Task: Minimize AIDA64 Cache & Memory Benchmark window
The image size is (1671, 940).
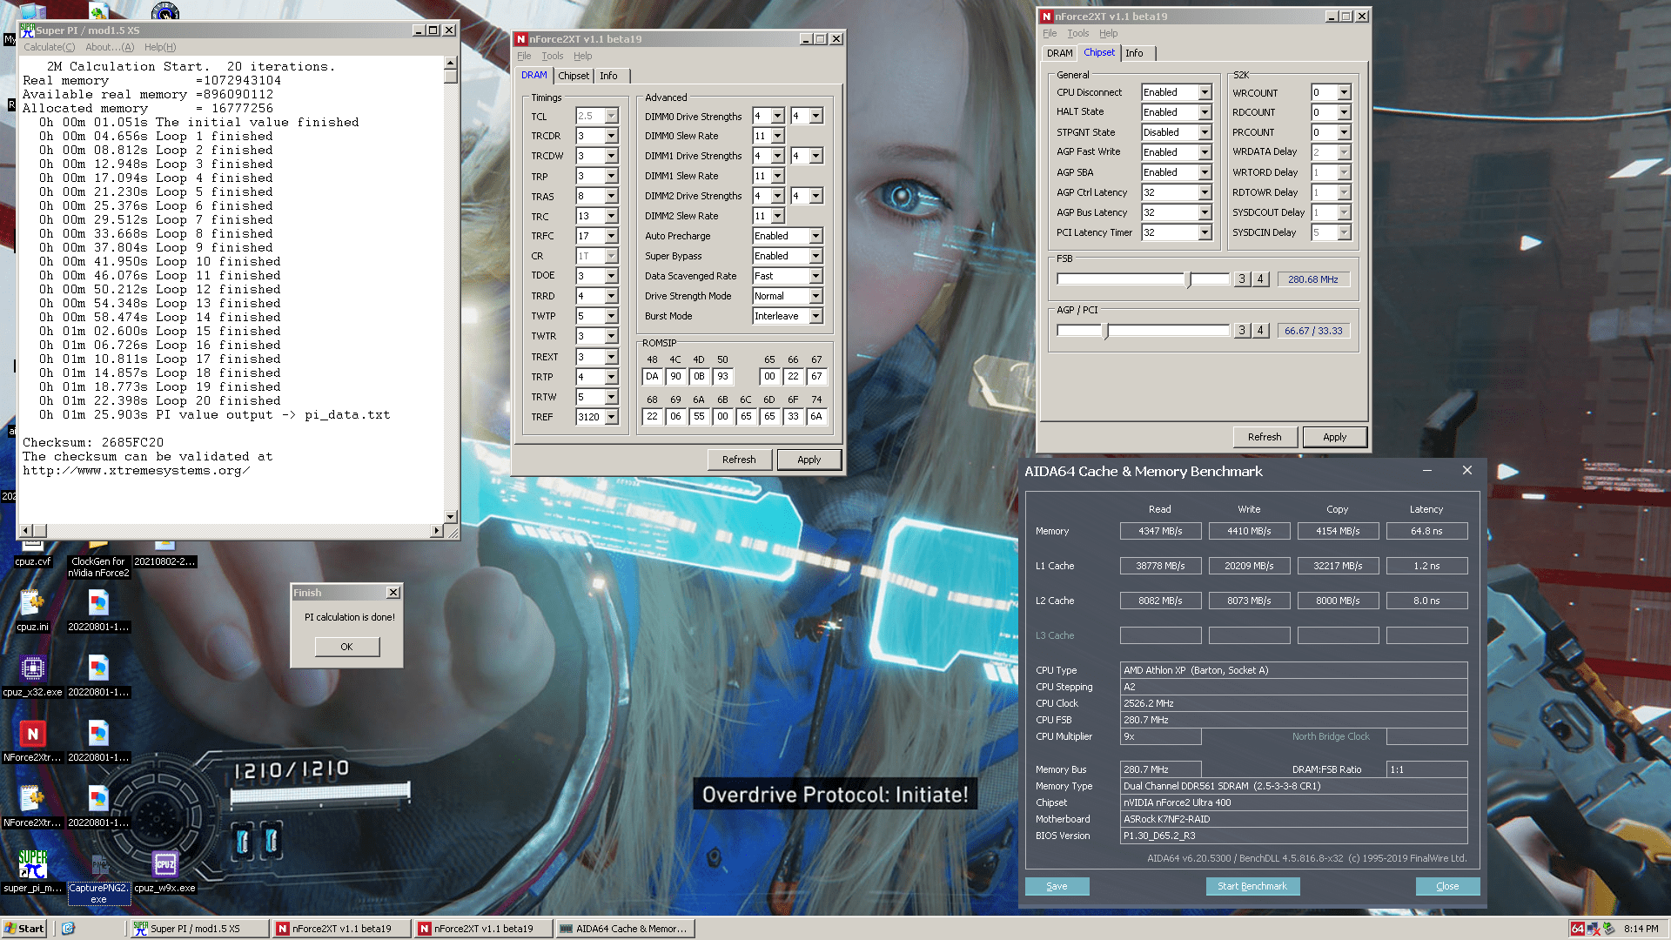Action: point(1427,470)
